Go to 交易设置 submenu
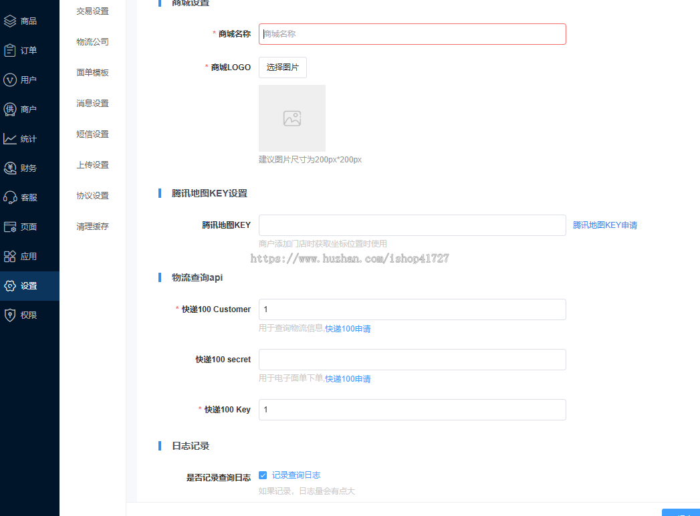 click(92, 11)
